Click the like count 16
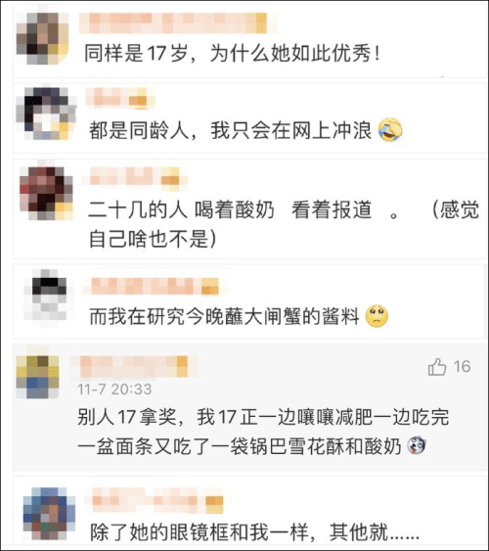Image resolution: width=489 pixels, height=551 pixels. point(462,366)
